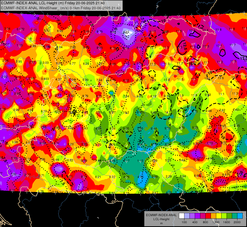Click the wind shear value "9.00"
The height and width of the screenshot is (227, 247).
pyautogui.click(x=43, y=143)
